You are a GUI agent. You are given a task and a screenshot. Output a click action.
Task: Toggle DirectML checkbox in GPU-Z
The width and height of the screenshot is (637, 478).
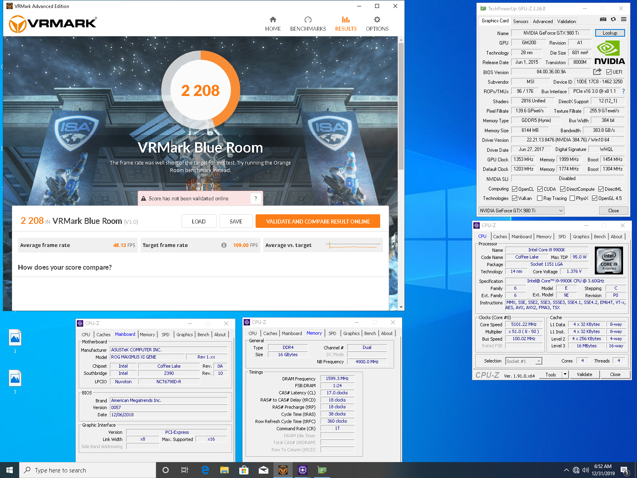(601, 189)
